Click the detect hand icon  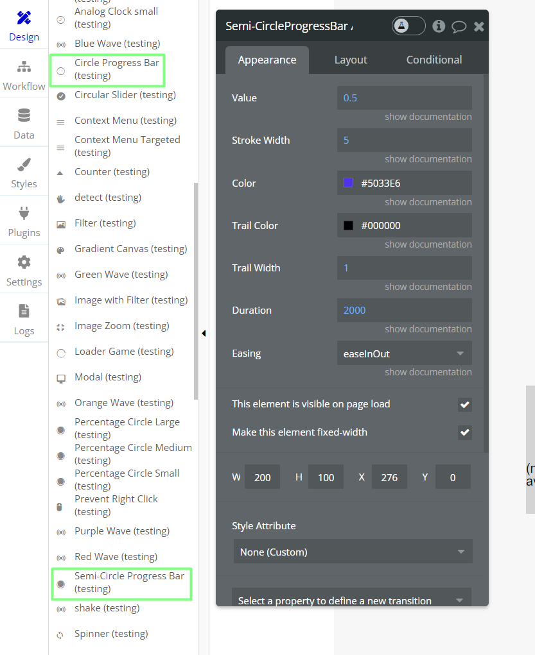[x=60, y=199]
